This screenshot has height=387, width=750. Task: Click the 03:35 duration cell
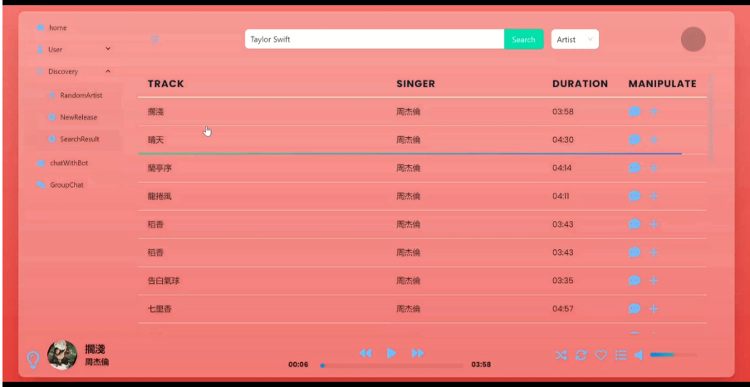[563, 281]
